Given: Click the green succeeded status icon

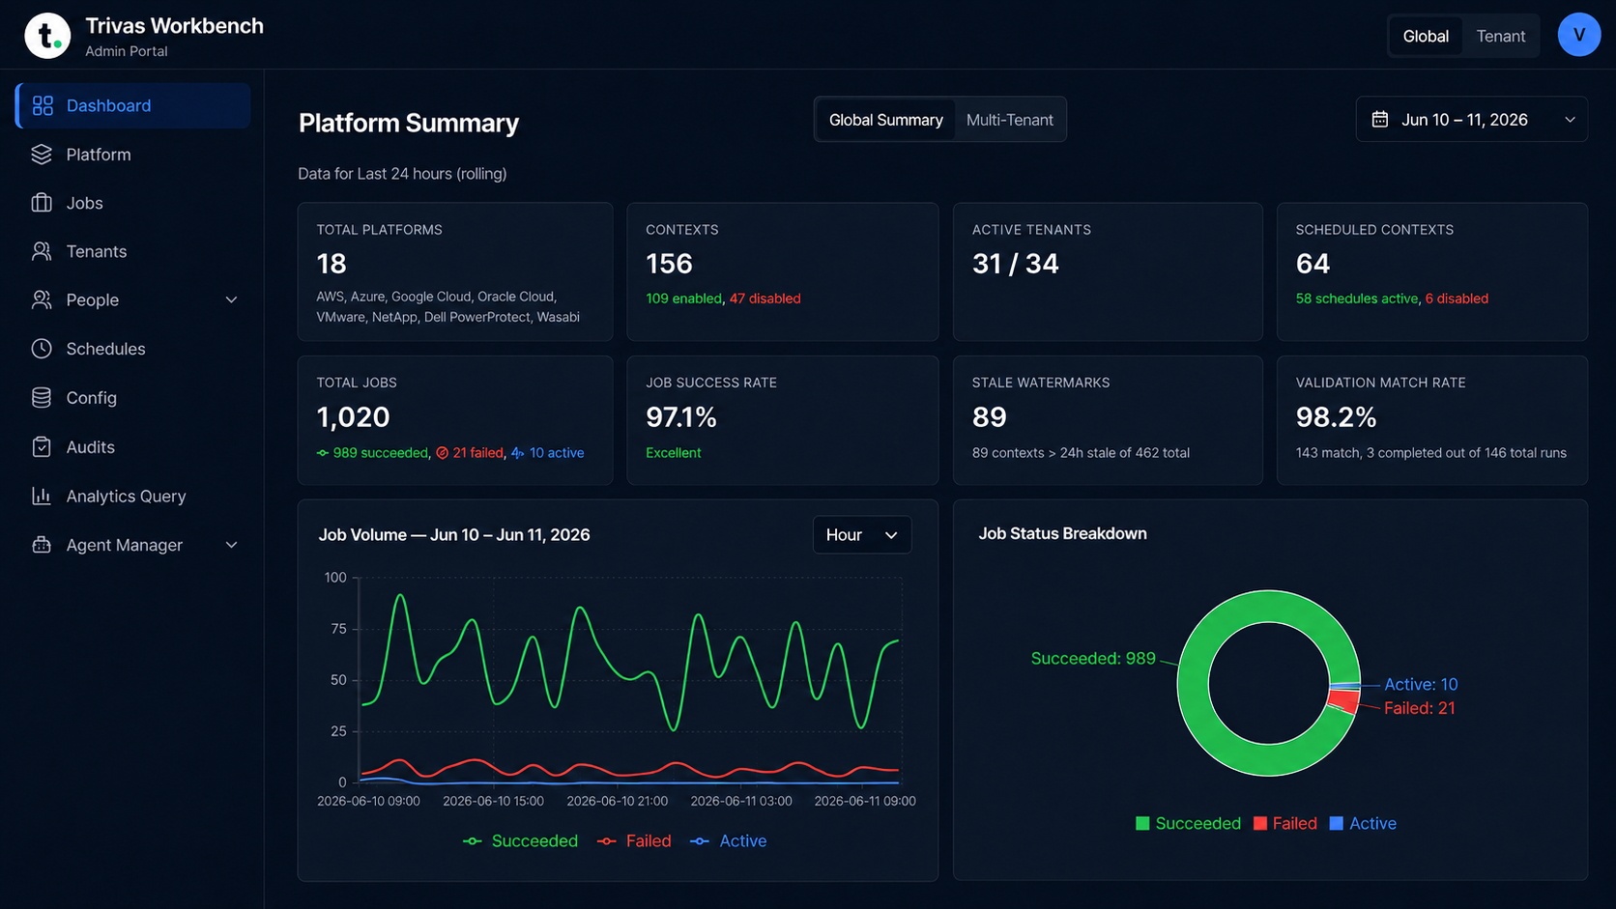Looking at the screenshot, I should coord(323,453).
